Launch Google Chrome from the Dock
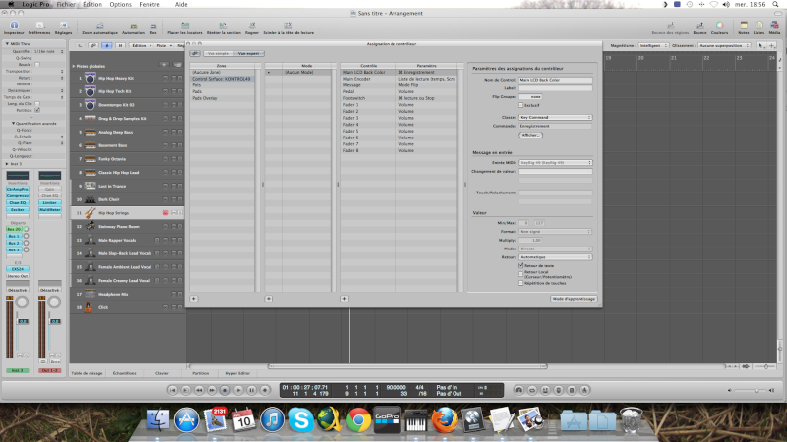This screenshot has width=787, height=442. (357, 421)
